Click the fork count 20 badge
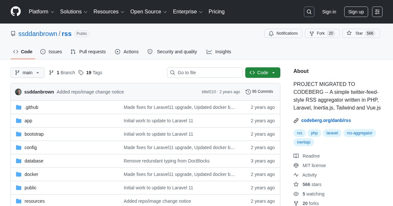This screenshot has height=206, width=393. coord(331,33)
